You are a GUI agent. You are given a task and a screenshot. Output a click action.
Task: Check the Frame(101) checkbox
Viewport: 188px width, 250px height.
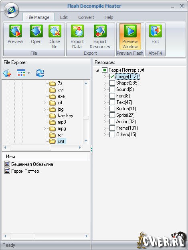(112, 128)
